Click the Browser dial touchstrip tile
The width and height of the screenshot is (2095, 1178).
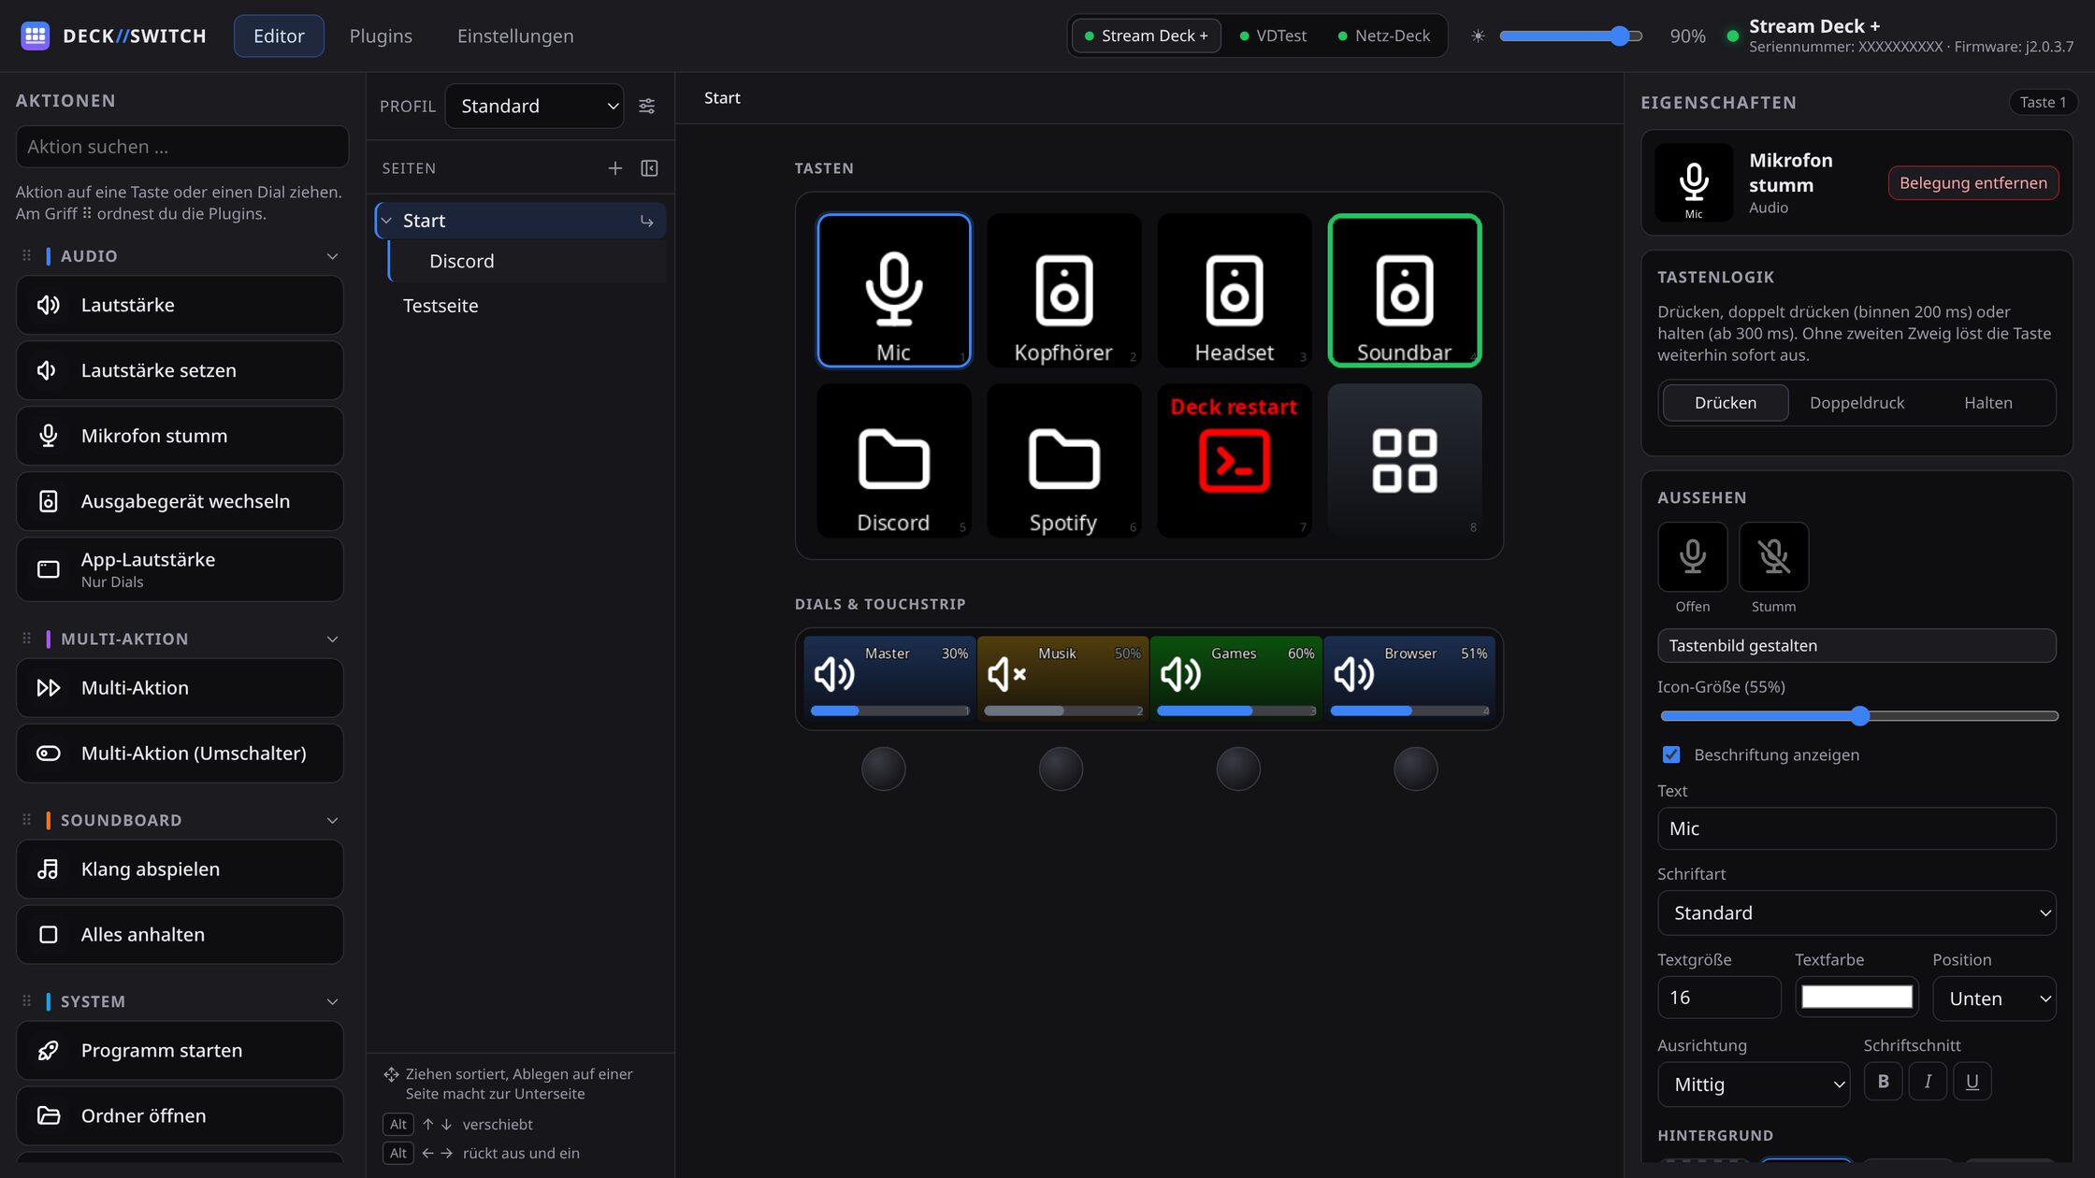[x=1409, y=679]
